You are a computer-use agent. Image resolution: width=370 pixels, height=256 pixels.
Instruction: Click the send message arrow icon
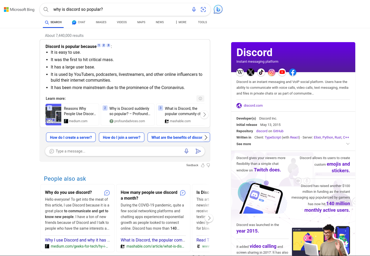tap(198, 151)
